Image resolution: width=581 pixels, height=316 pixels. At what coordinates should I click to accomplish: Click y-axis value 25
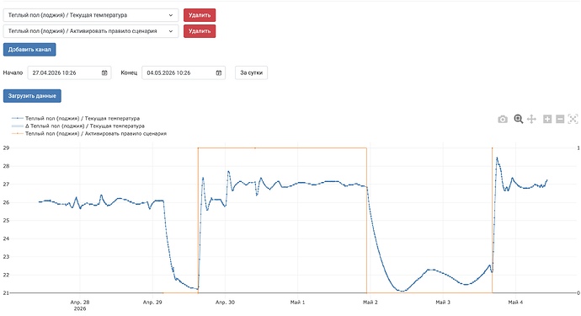pos(6,220)
